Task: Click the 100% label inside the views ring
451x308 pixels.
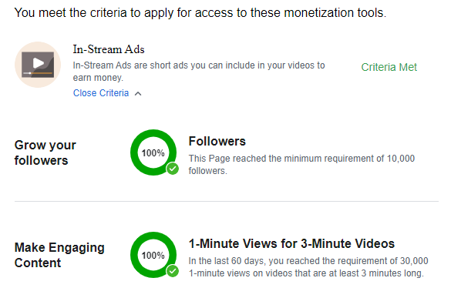Action: [153, 255]
